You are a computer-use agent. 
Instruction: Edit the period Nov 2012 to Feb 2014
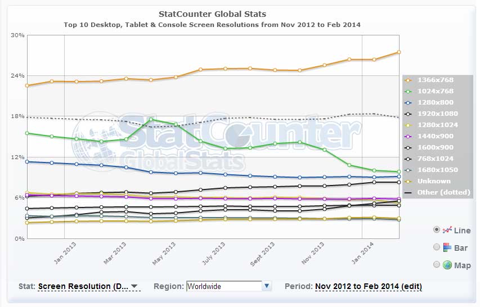(x=368, y=287)
